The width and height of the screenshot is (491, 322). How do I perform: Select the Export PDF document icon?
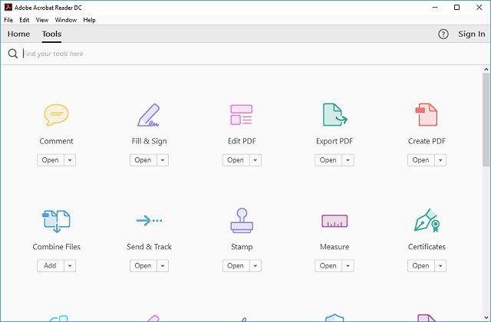[x=334, y=114]
